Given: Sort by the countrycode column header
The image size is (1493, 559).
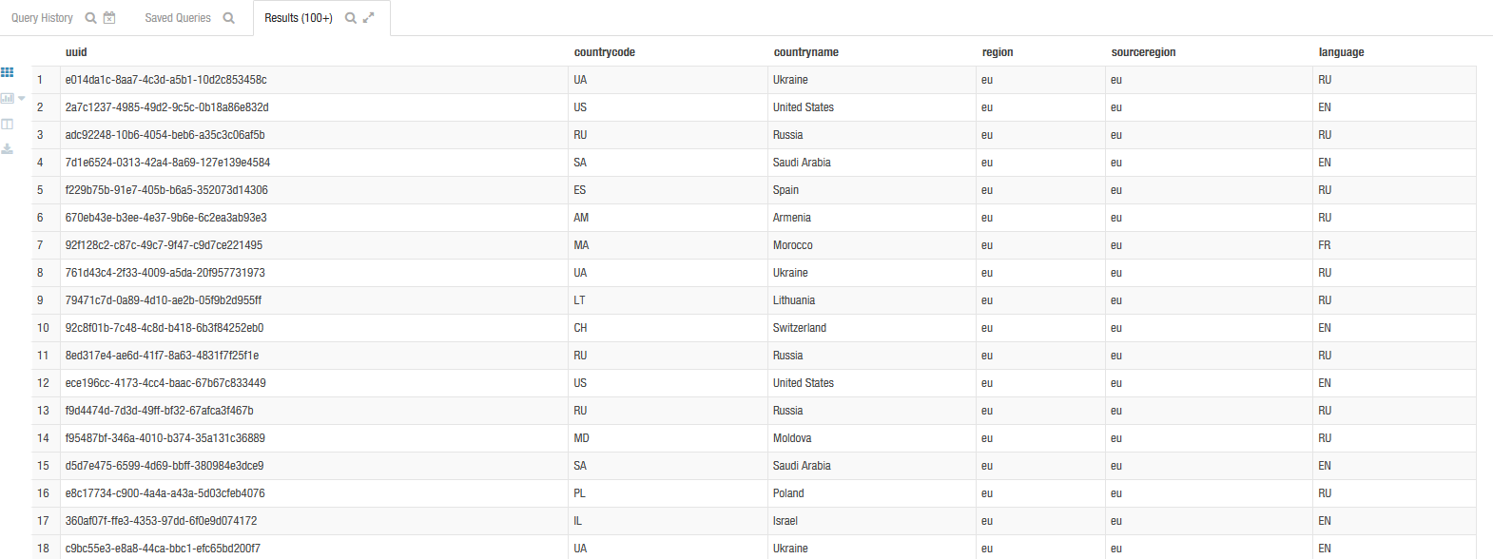Looking at the screenshot, I should click(605, 52).
